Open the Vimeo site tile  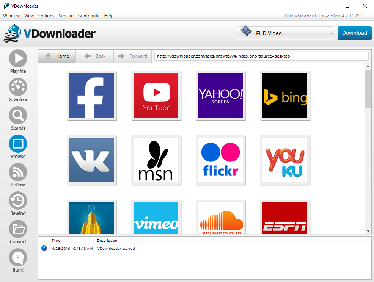[156, 217]
